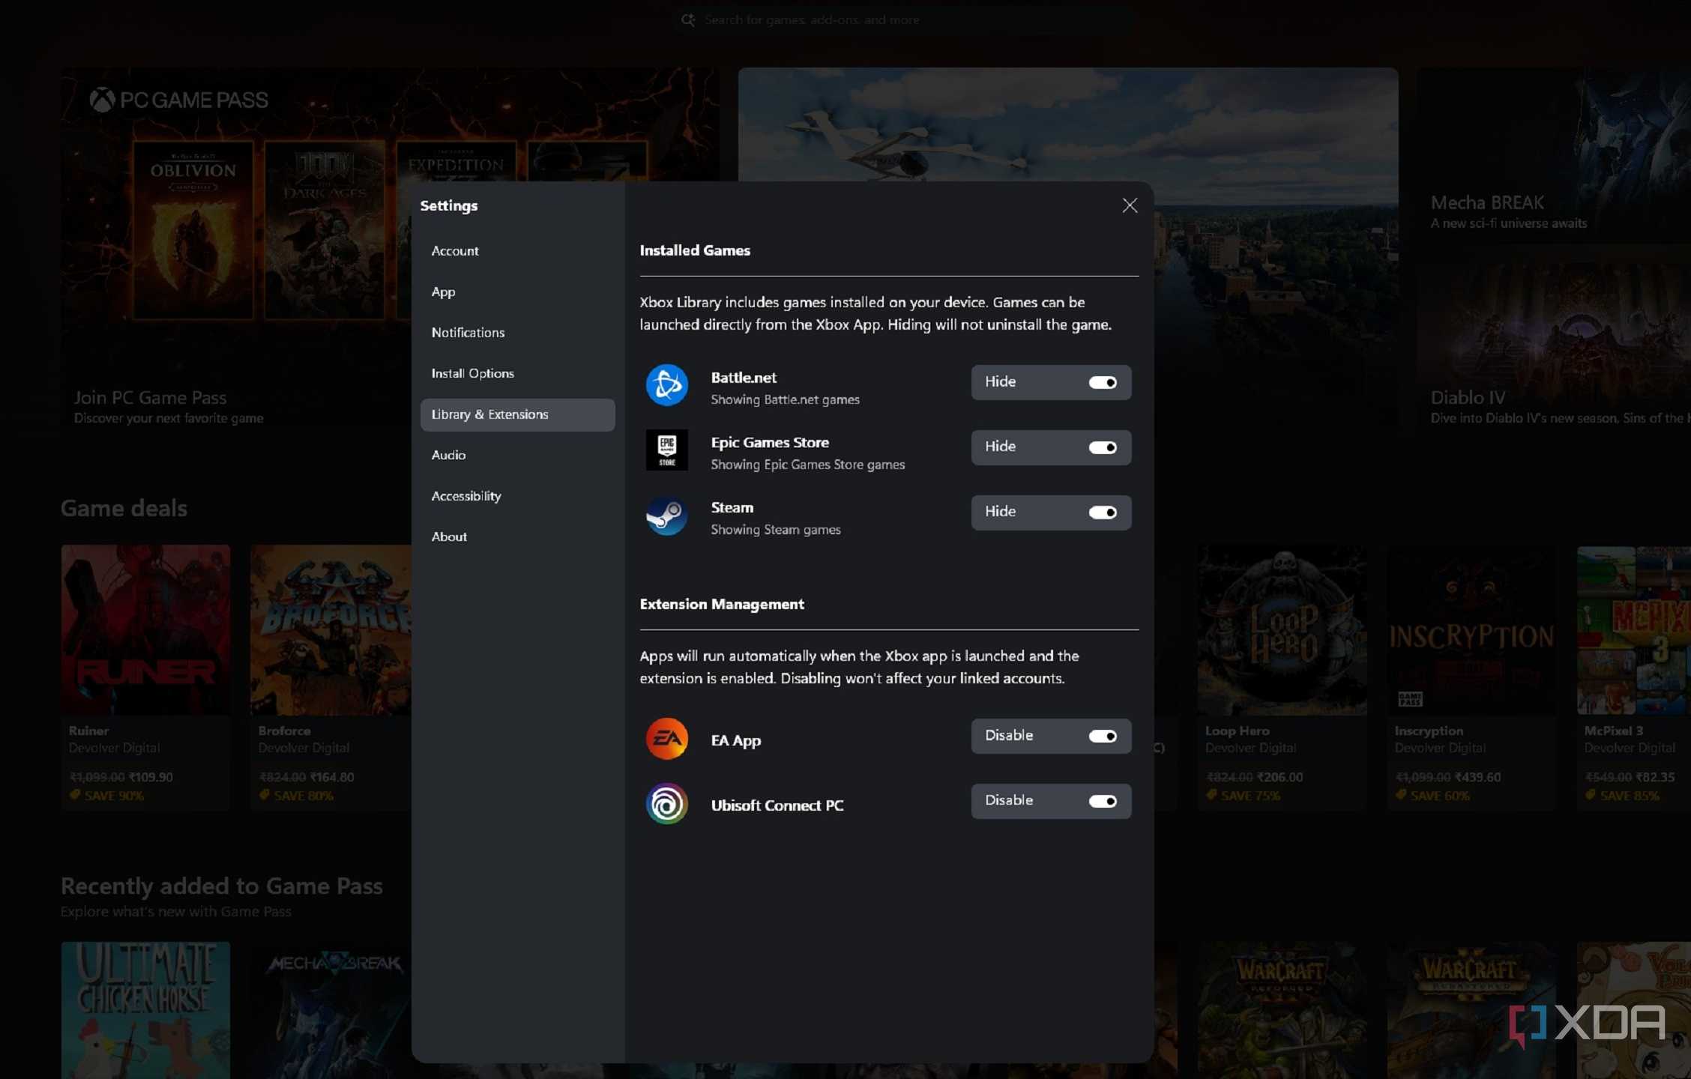This screenshot has width=1691, height=1079.
Task: Click the Battle.net name label
Action: coord(744,378)
